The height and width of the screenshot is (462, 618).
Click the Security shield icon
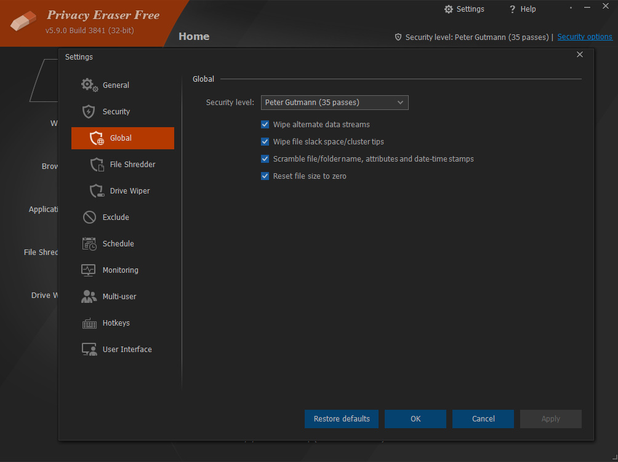click(89, 111)
